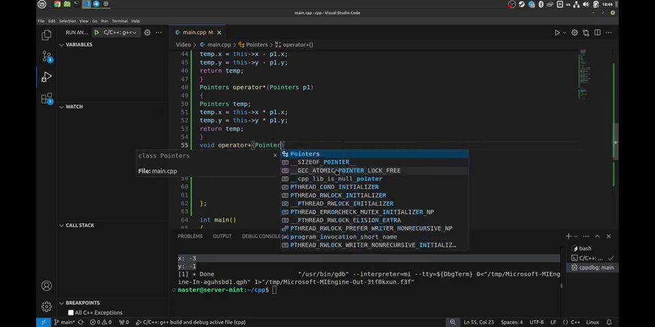
Task: Open the Accounts menu icon
Action: point(46,285)
